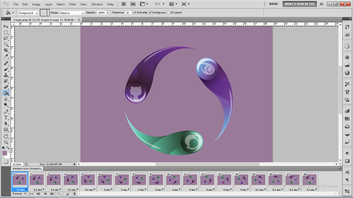Select animation frame 10 thumbnail
The width and height of the screenshot is (353, 198).
173,180
